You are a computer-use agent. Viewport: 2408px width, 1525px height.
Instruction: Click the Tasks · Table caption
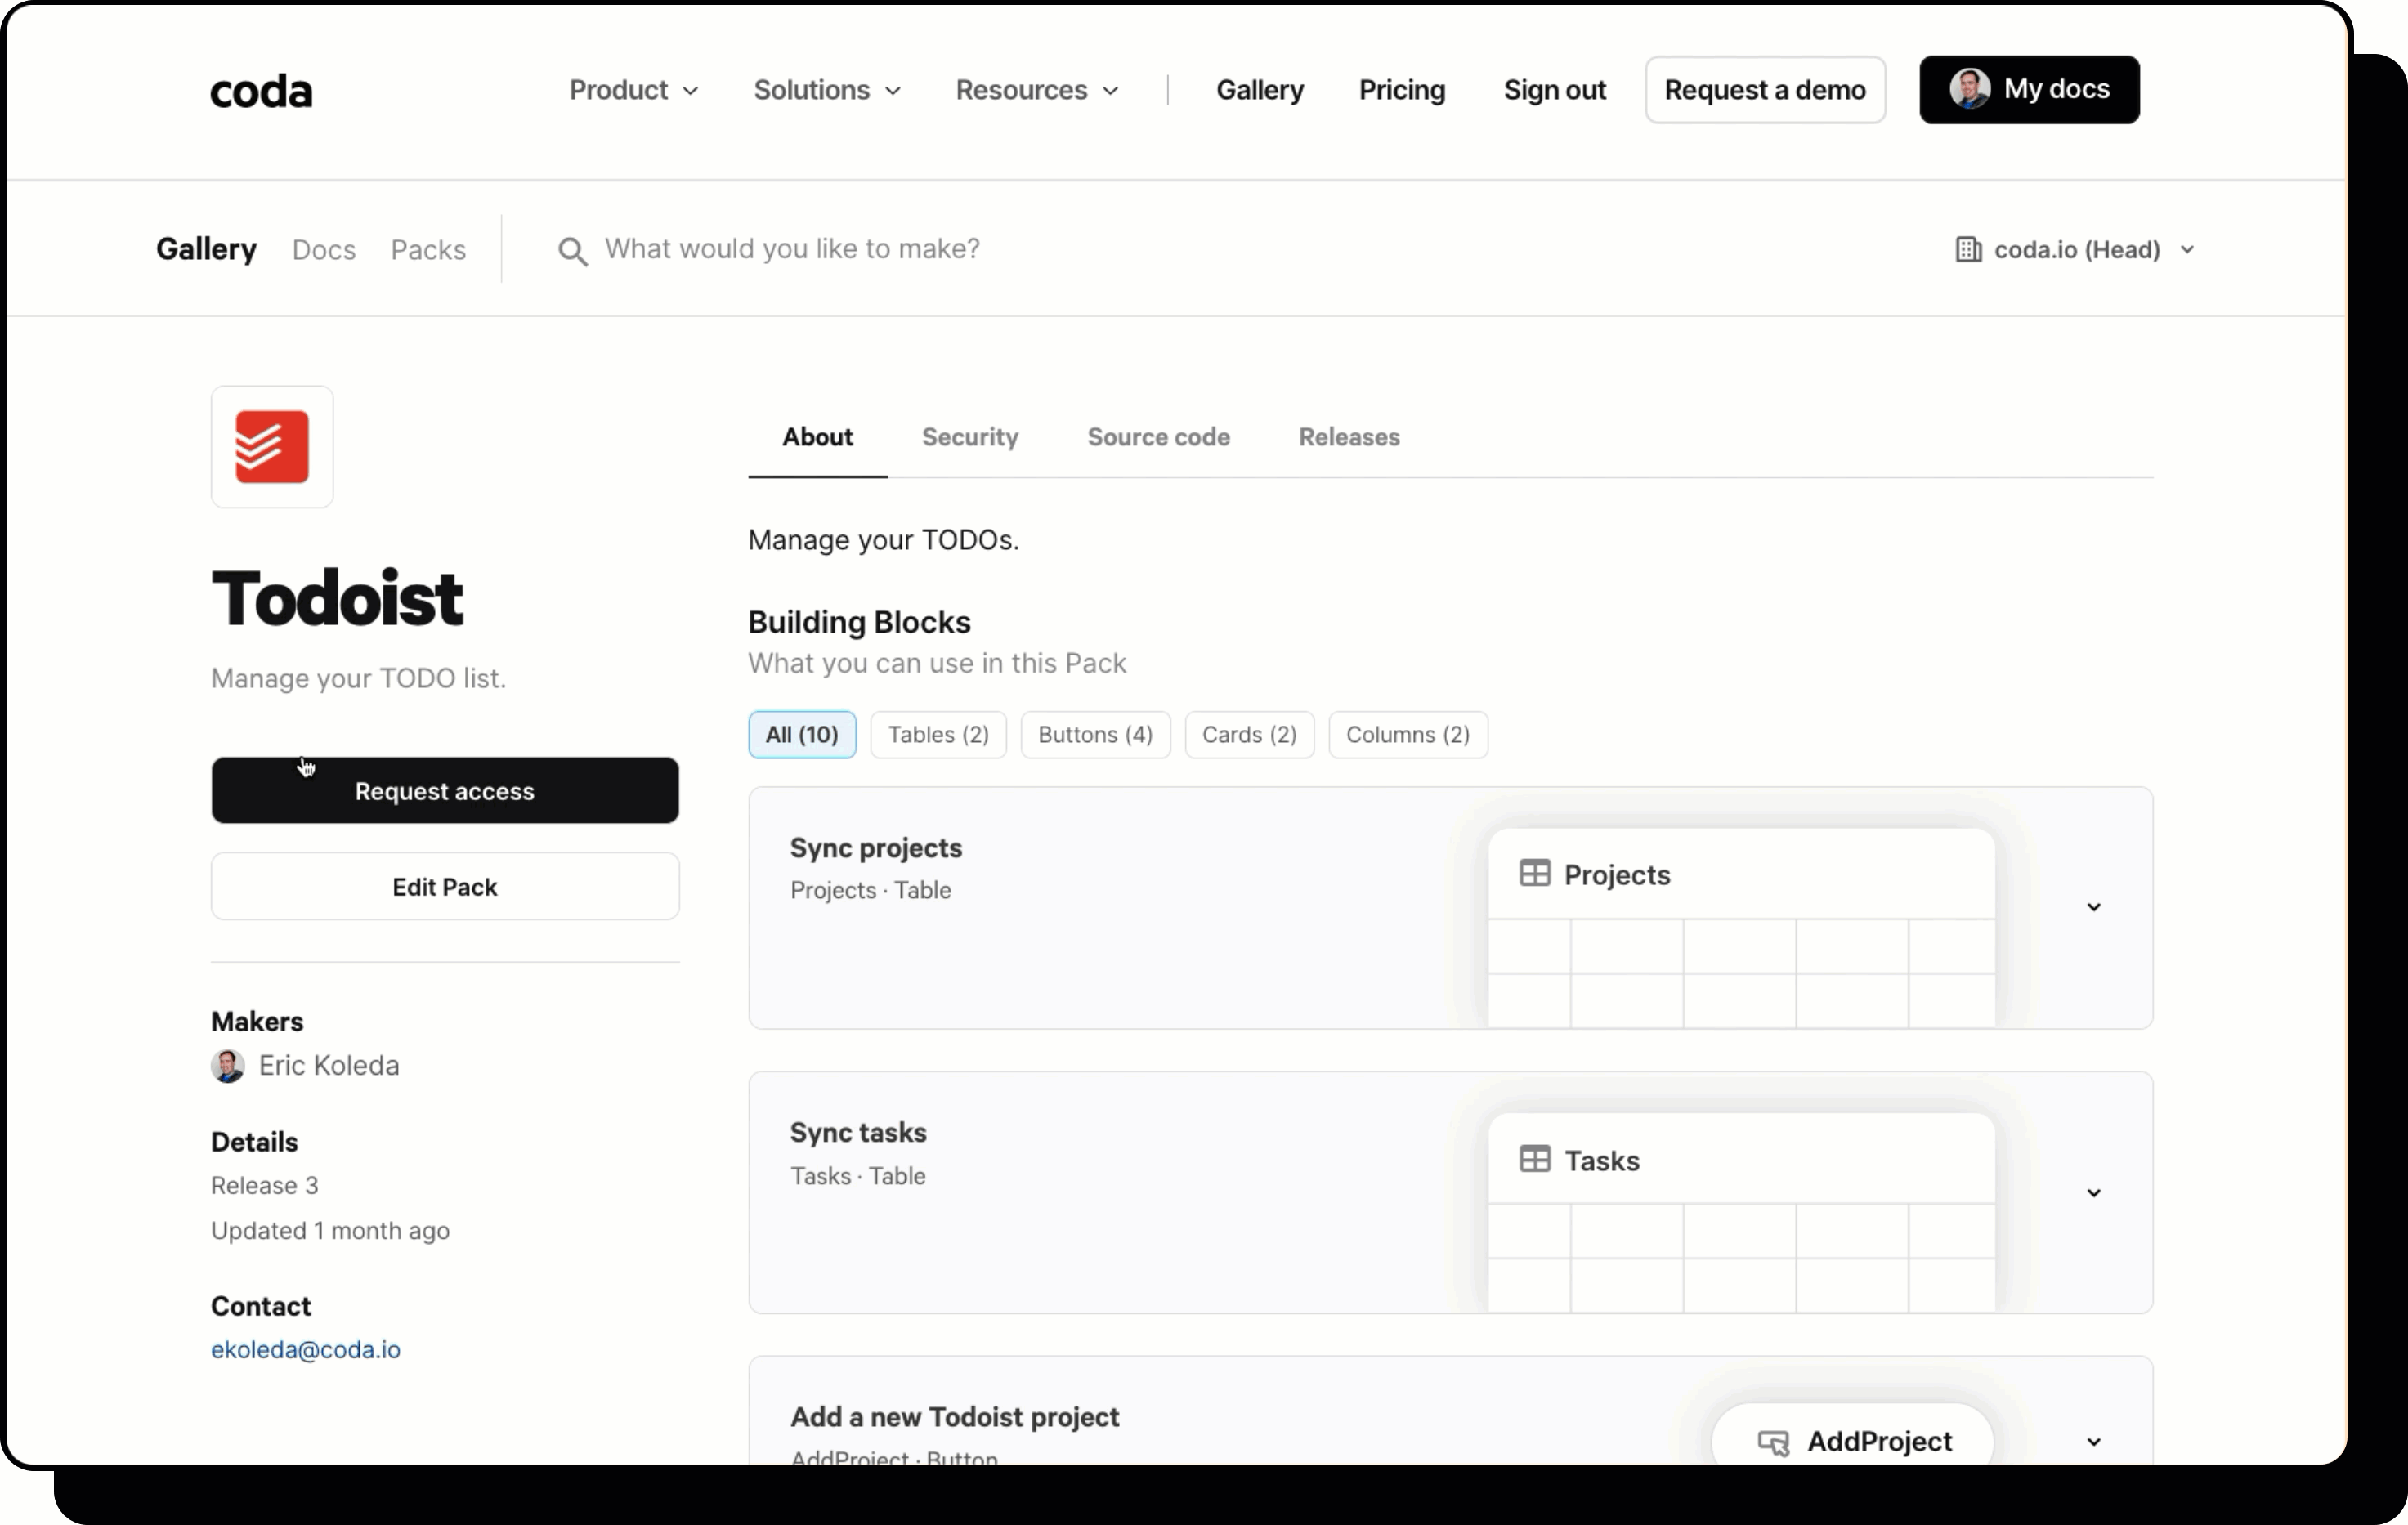[858, 1176]
